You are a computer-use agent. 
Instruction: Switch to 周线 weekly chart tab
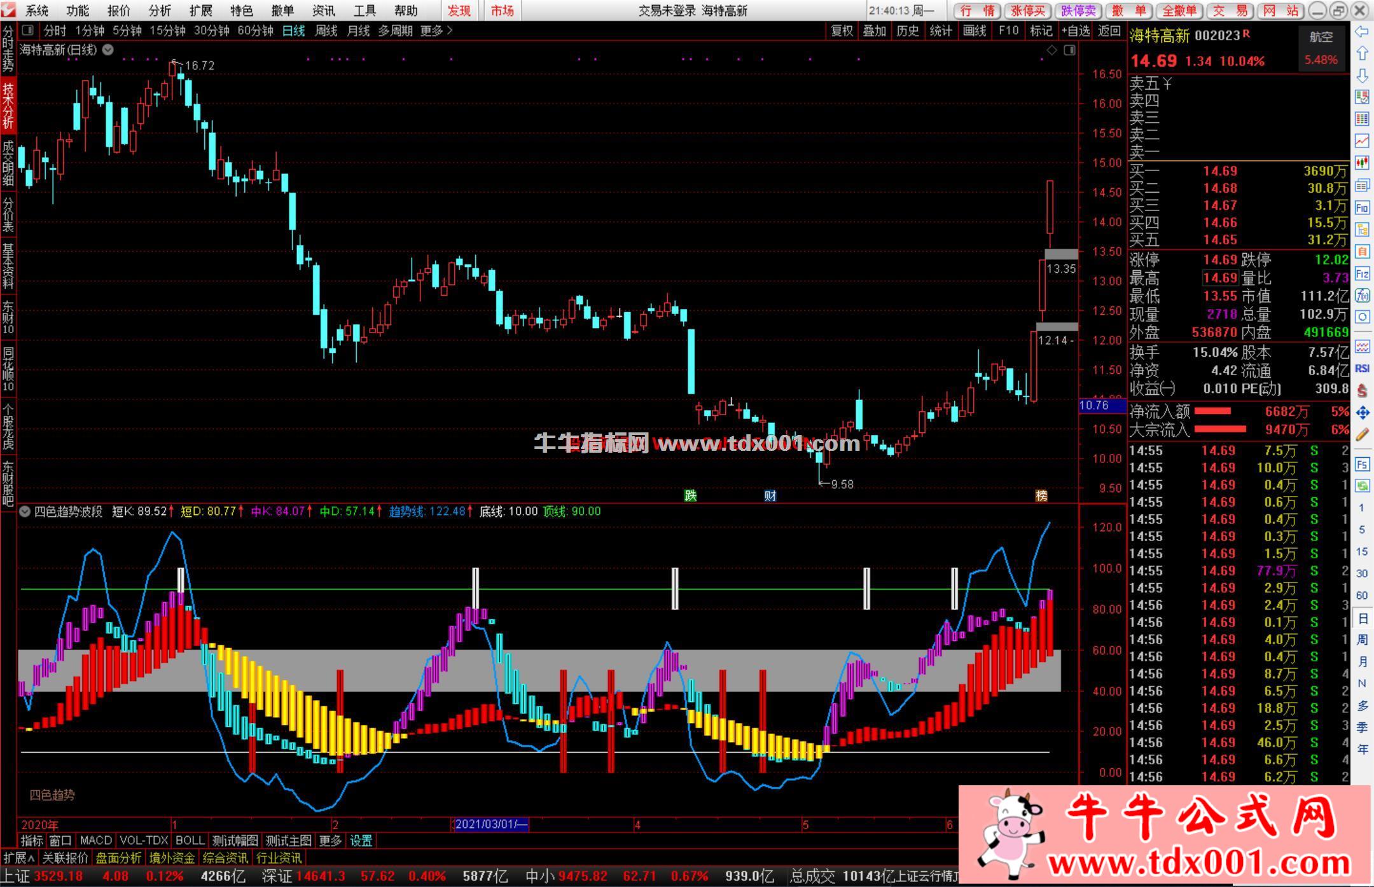tap(326, 31)
